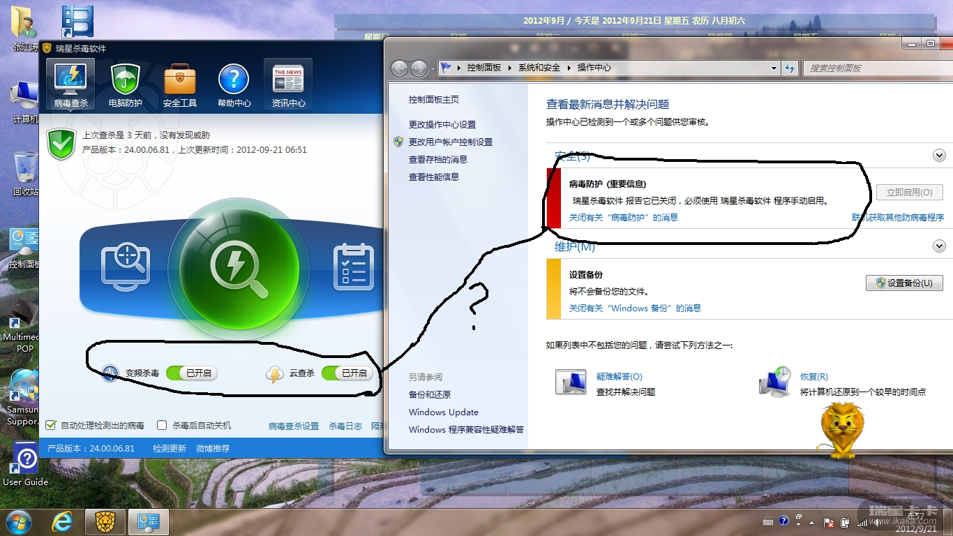Click the Forward arrow in Action Center

[419, 68]
